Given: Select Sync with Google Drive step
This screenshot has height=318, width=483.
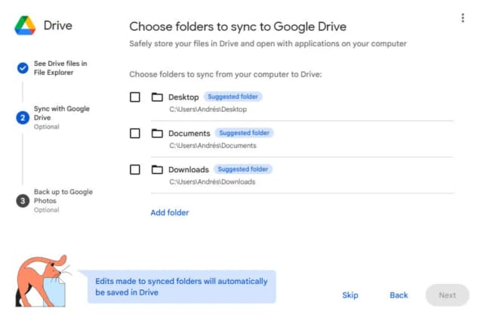Looking at the screenshot, I should coord(62,117).
